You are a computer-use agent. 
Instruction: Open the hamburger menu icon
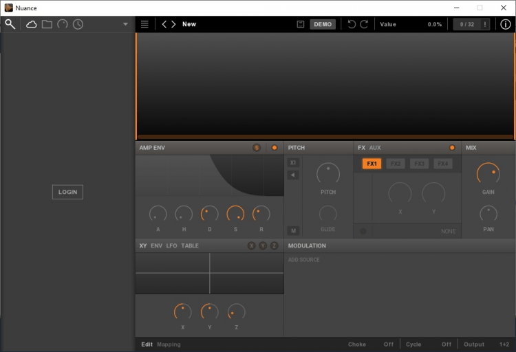pos(144,24)
